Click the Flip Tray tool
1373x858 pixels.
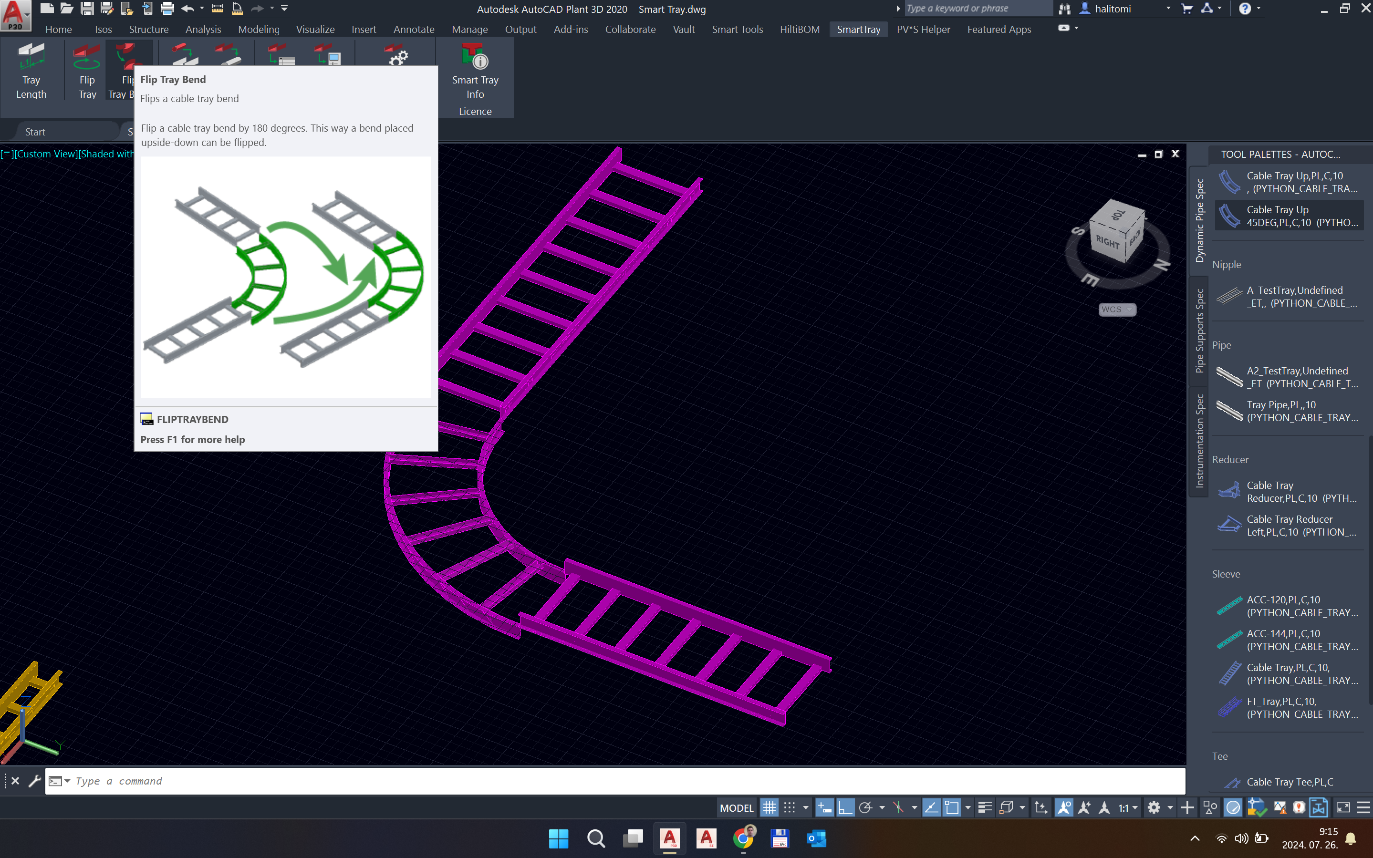coord(87,72)
